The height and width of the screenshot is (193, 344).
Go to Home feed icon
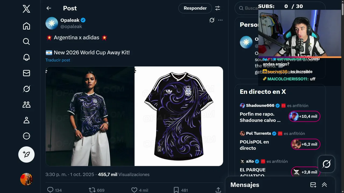click(x=26, y=26)
